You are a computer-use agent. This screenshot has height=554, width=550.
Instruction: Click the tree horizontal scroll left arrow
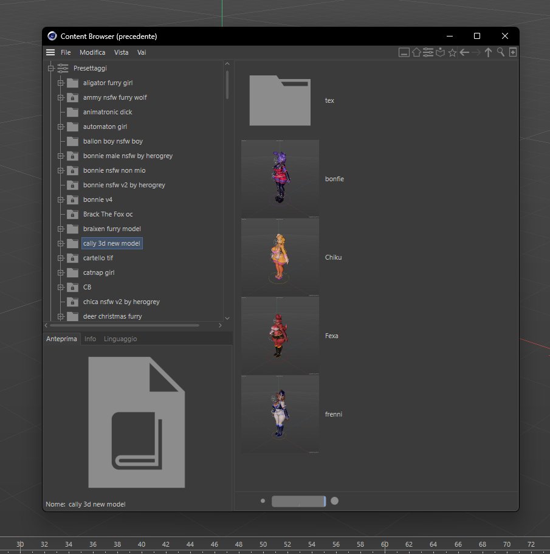pyautogui.click(x=46, y=325)
